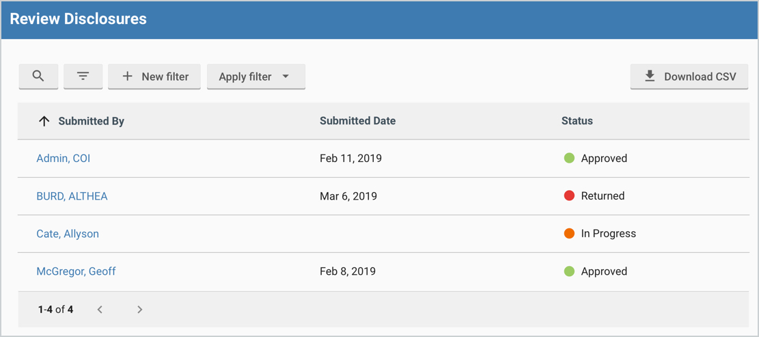Open McGregor, Geoff disclosure link

(76, 271)
